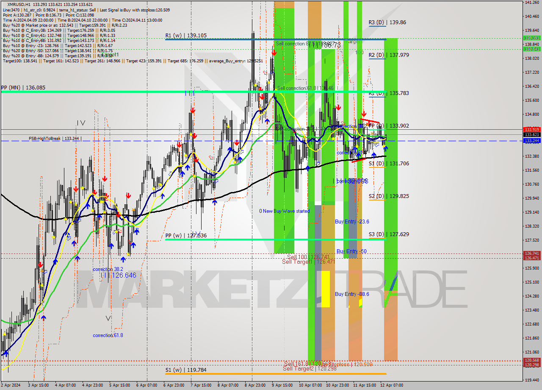Select the 'PP (MN) | 136.085' label
Image resolution: width=542 pixels, height=390 pixels.
click(x=23, y=88)
